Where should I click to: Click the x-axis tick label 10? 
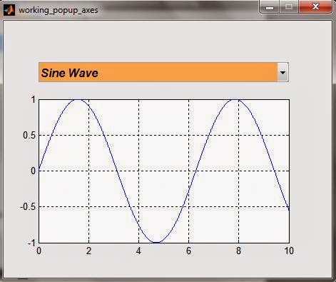point(289,251)
